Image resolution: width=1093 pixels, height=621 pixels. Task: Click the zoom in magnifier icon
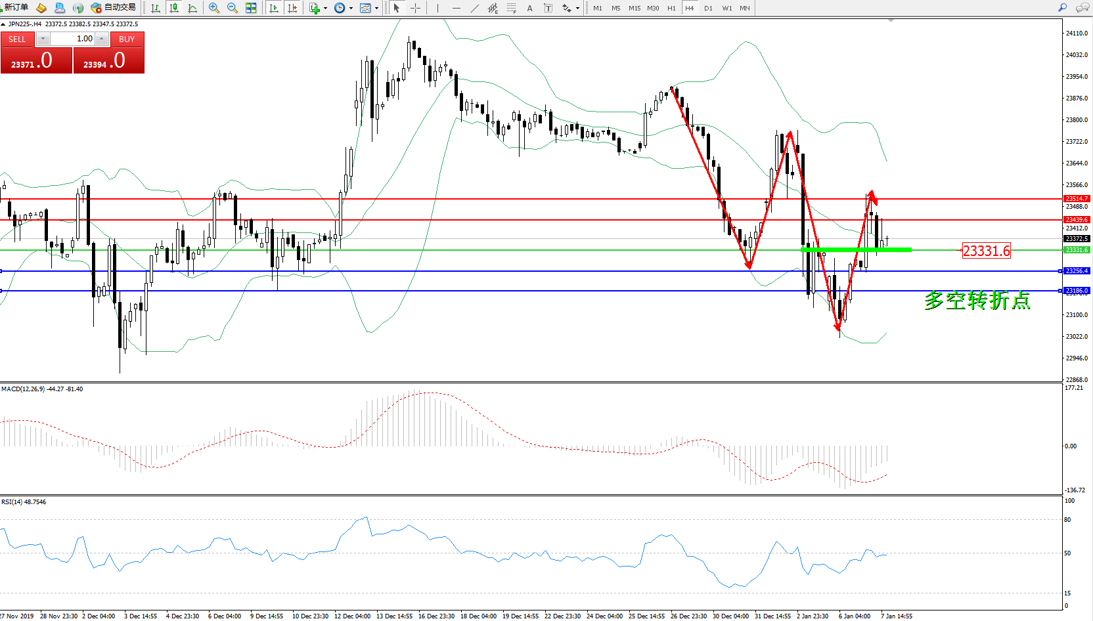pos(213,8)
